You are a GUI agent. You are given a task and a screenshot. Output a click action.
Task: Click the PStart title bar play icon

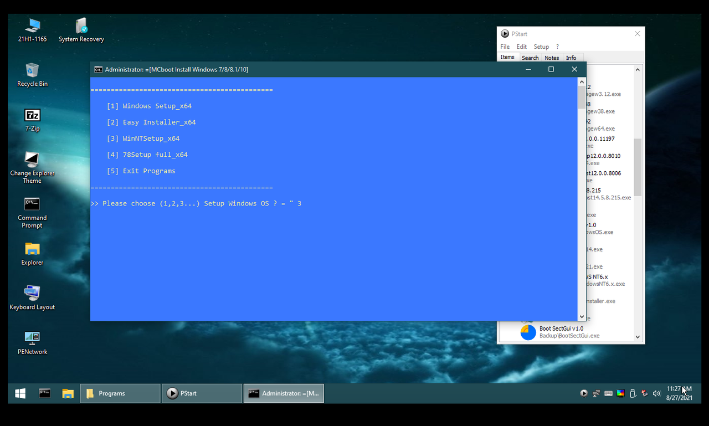505,34
